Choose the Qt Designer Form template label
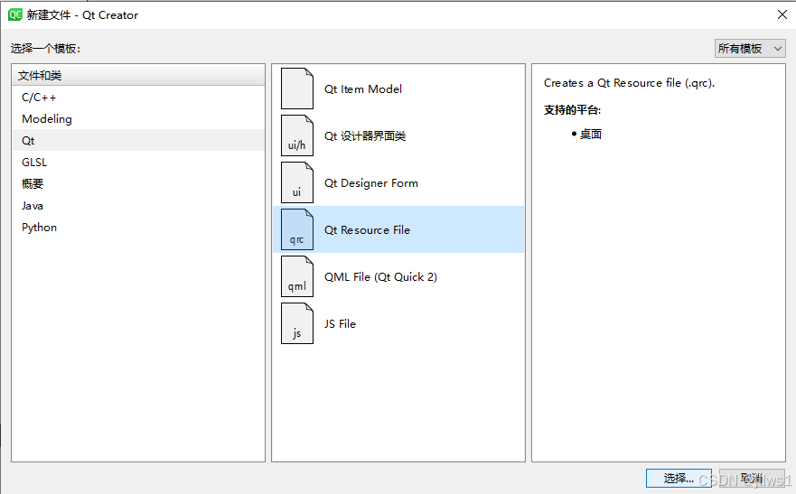The image size is (796, 494). pyautogui.click(x=371, y=183)
